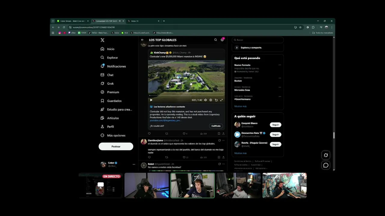Open the youtube.com/@legendary_pro link
385x216 pixels.
(165, 120)
